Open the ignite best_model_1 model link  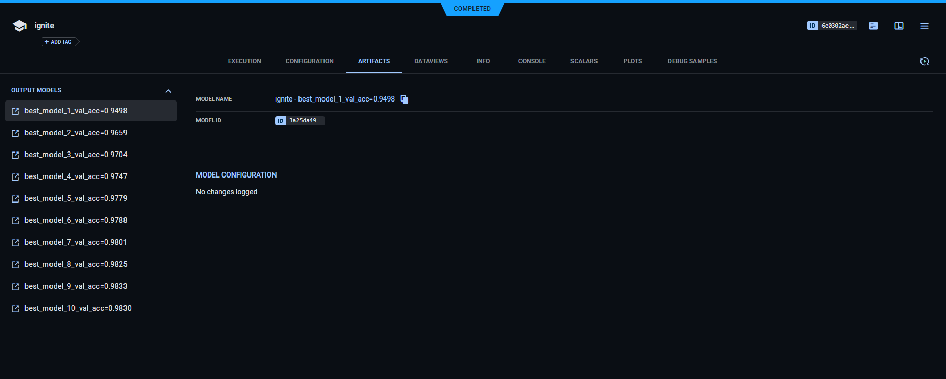(x=335, y=99)
